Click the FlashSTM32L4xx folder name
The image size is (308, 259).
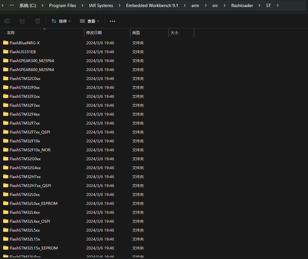click(25, 212)
